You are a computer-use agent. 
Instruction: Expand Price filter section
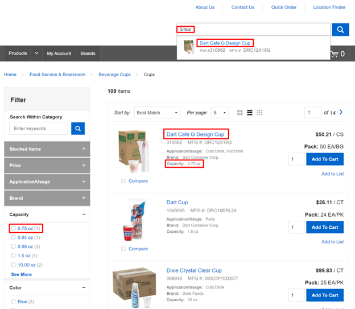pyautogui.click(x=47, y=166)
